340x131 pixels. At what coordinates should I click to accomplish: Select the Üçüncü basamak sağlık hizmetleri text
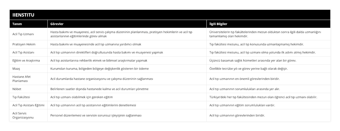coord(252,61)
